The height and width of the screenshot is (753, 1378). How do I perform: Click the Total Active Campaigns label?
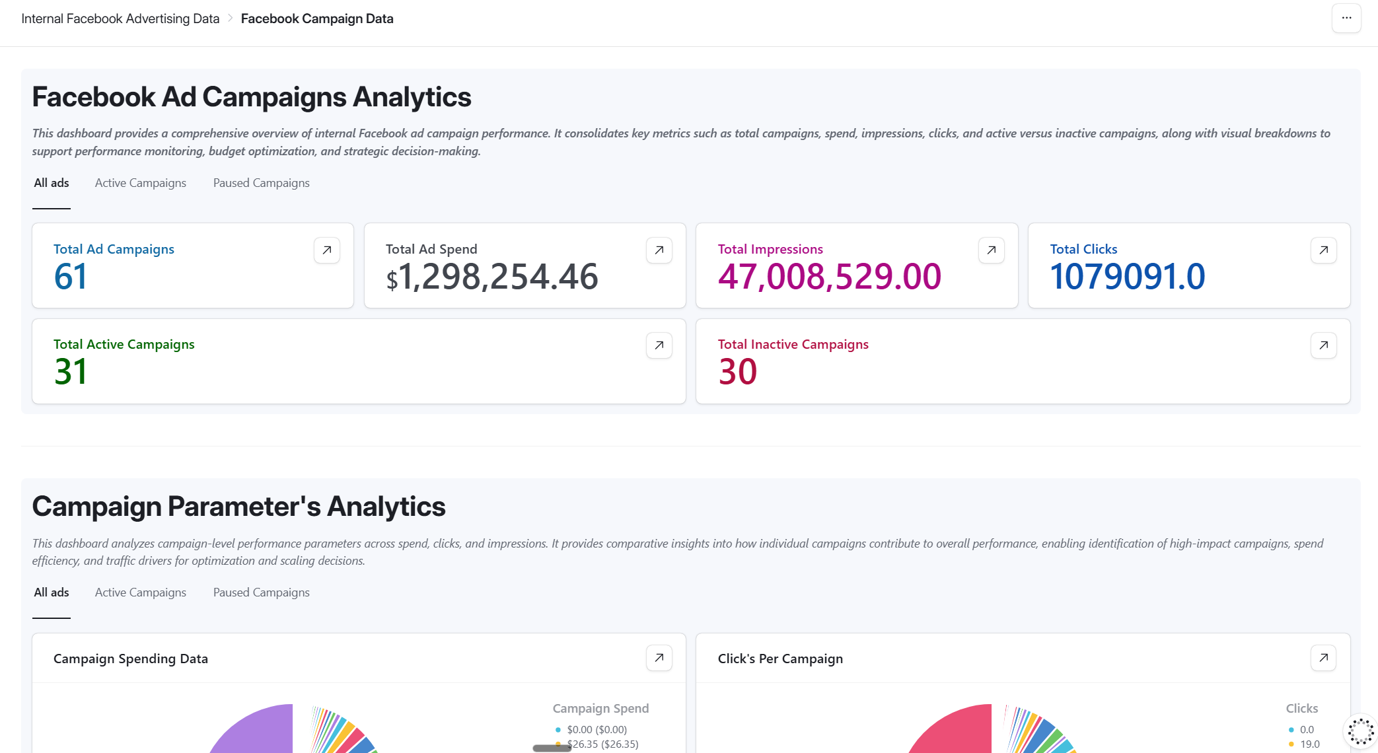[124, 344]
